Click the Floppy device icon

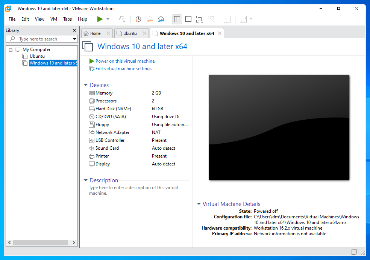click(91, 125)
